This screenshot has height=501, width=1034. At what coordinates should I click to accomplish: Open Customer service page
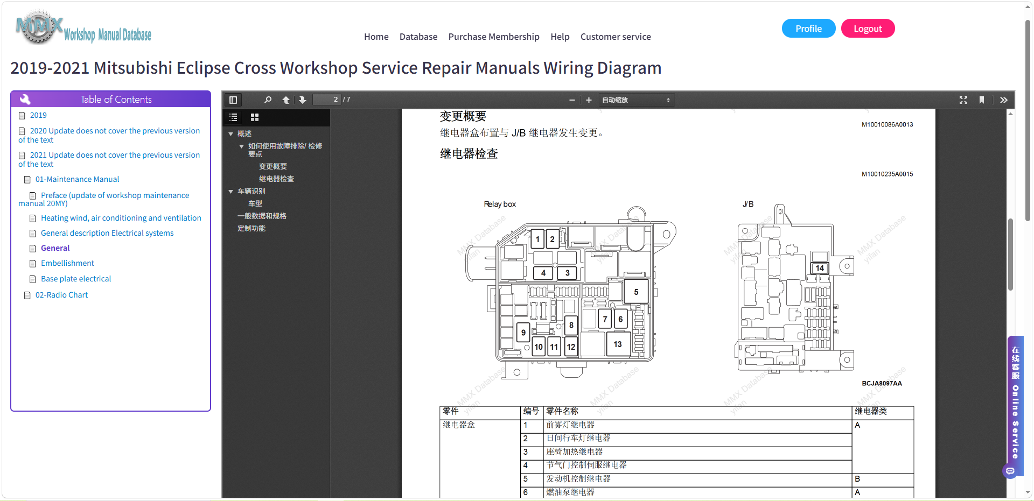coord(616,37)
